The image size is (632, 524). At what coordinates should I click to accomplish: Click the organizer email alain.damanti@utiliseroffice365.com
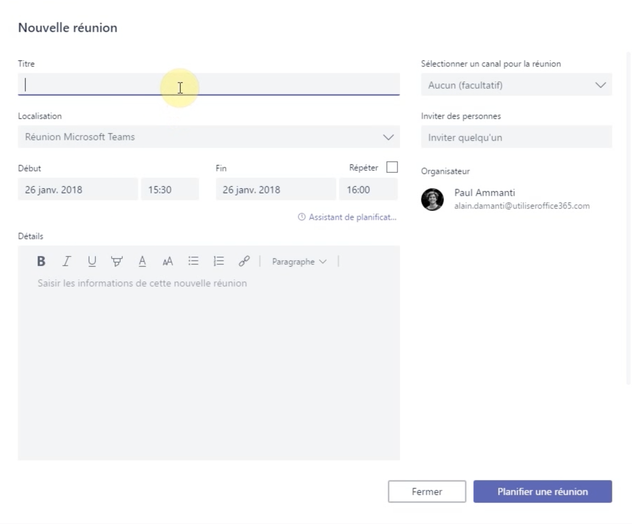(x=522, y=206)
